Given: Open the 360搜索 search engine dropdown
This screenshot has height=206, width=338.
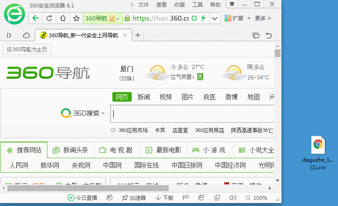Looking at the screenshot, I should pyautogui.click(x=83, y=114).
